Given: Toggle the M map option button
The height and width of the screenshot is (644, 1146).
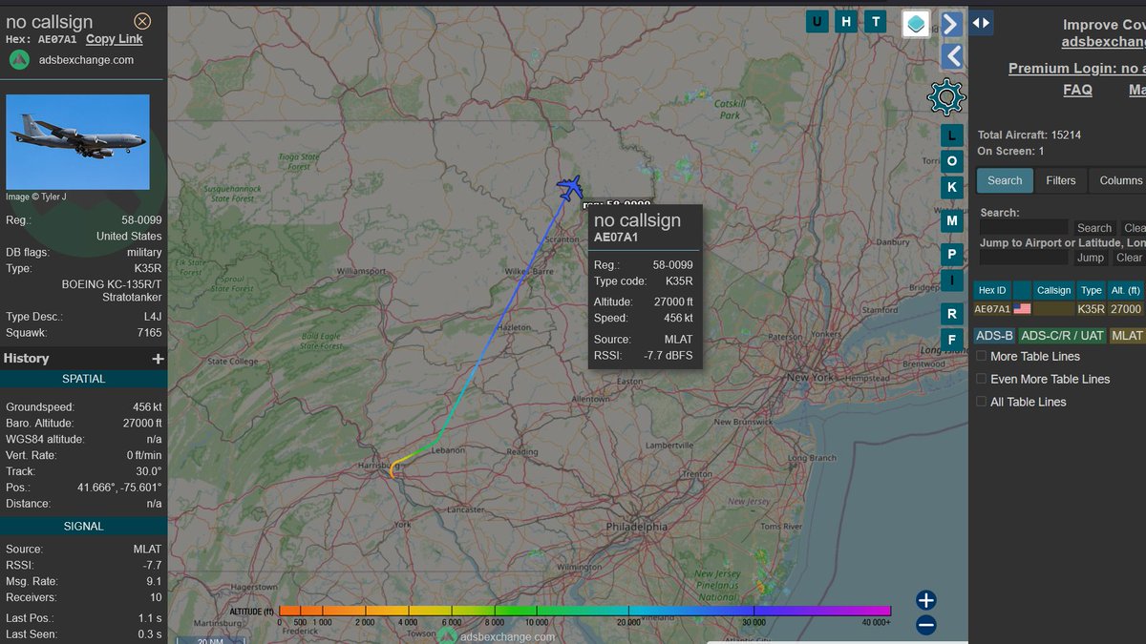Looking at the screenshot, I should tap(952, 220).
